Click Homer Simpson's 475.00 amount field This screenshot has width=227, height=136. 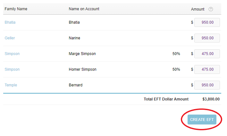pos(207,69)
